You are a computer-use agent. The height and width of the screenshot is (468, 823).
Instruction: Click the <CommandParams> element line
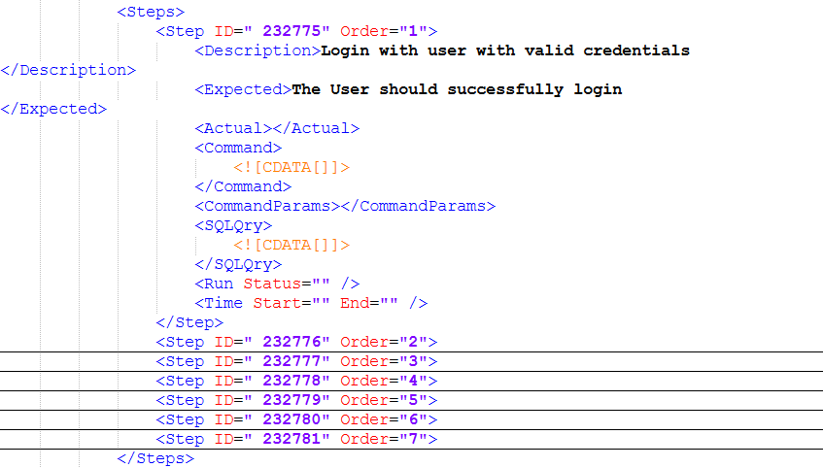click(345, 206)
